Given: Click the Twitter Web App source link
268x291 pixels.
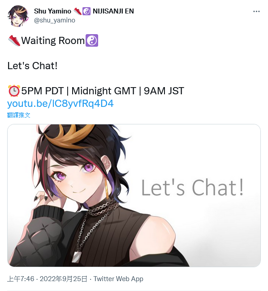Looking at the screenshot, I should click(x=118, y=279).
